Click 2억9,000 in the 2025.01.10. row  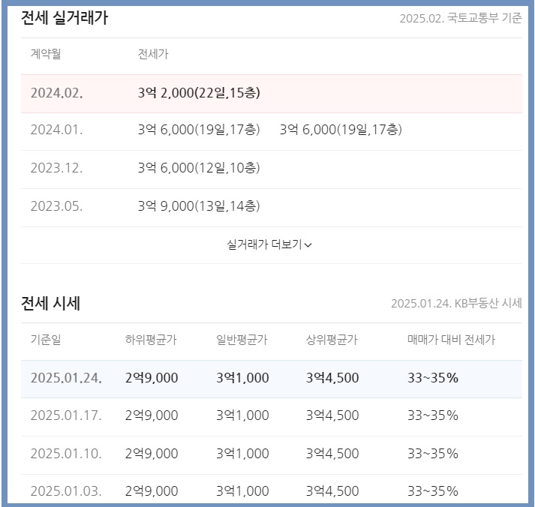pos(152,454)
